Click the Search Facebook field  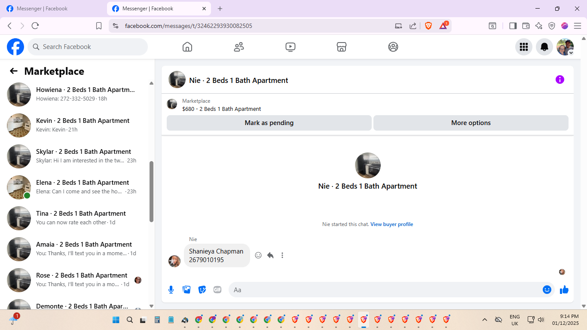pyautogui.click(x=88, y=47)
